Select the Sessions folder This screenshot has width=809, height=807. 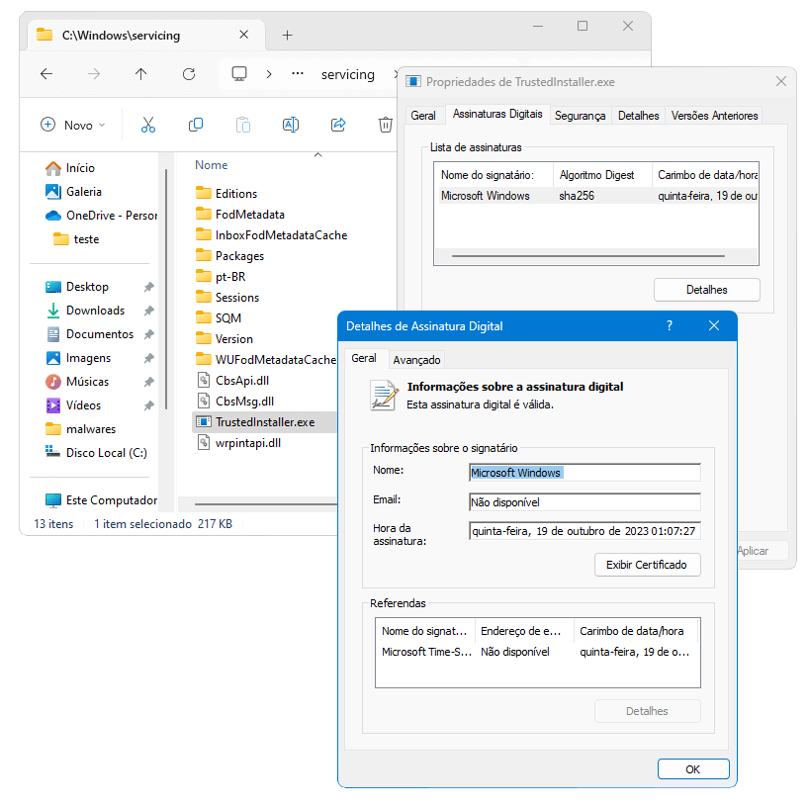tap(227, 298)
